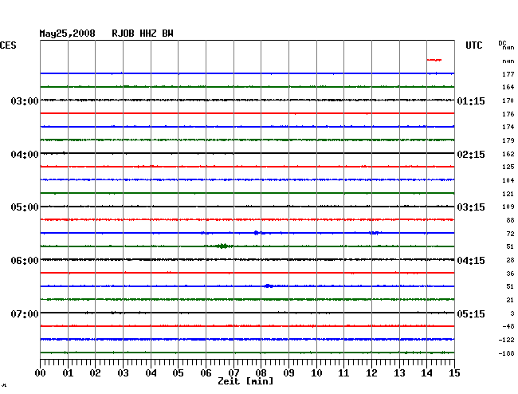
Task: Click the DC value 109
Action: point(508,207)
